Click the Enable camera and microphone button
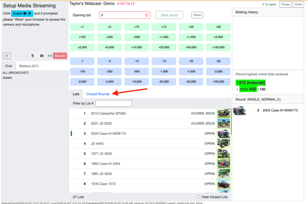308x204 pixels. (x=22, y=13)
